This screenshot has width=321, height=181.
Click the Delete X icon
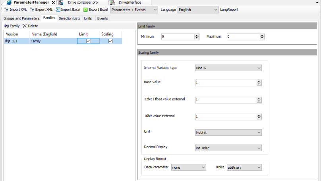point(25,26)
